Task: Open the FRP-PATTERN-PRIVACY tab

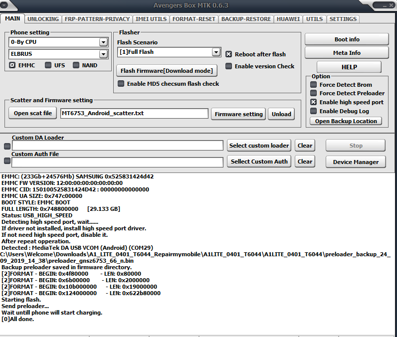Action: click(97, 19)
